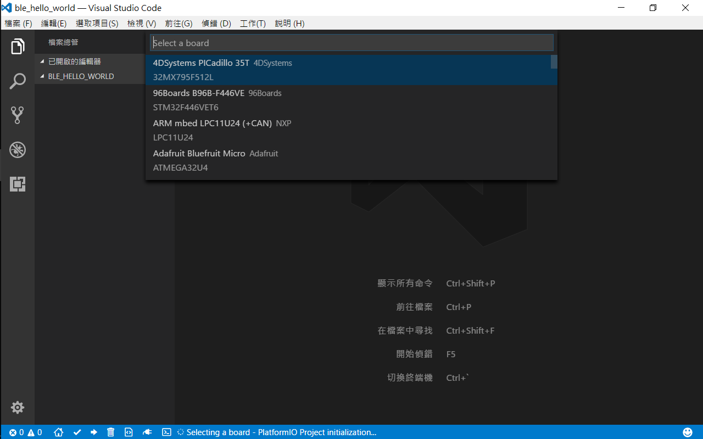Click PlatformIO Upload arrow icon

(94, 432)
